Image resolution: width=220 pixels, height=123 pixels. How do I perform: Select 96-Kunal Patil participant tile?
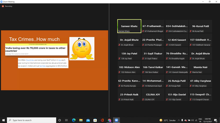(200, 26)
